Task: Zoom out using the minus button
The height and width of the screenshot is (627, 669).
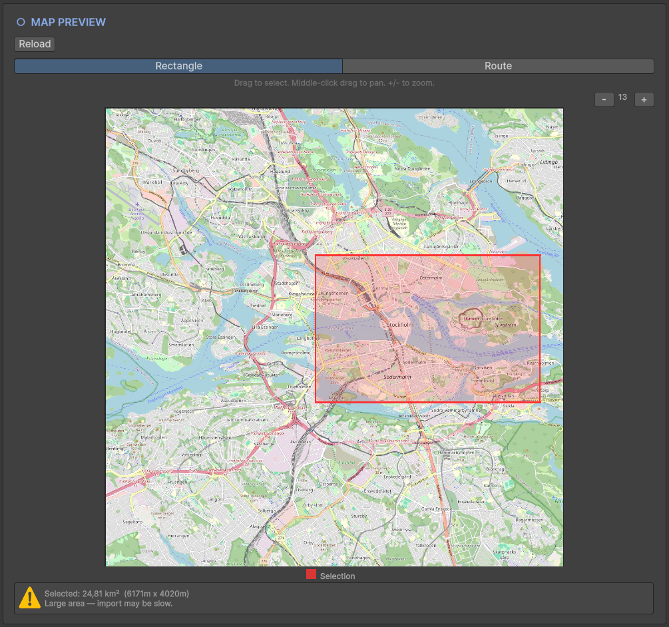Action: point(604,99)
